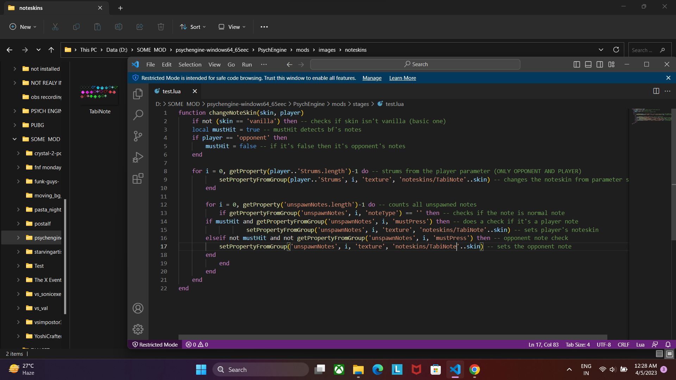The image size is (676, 380).
Task: Open the VS Code Go menu
Action: point(231,64)
